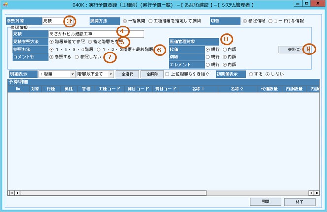Click the 見積 text field containing あさかわビル建設工事
The height and width of the screenshot is (212, 327).
(x=96, y=34)
